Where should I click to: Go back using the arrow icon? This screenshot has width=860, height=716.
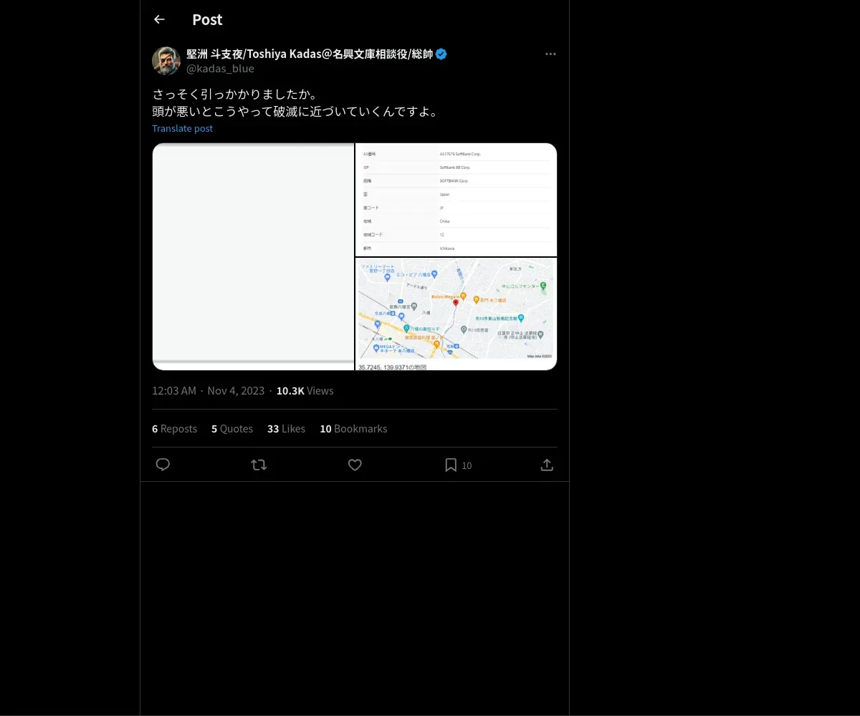pos(159,20)
